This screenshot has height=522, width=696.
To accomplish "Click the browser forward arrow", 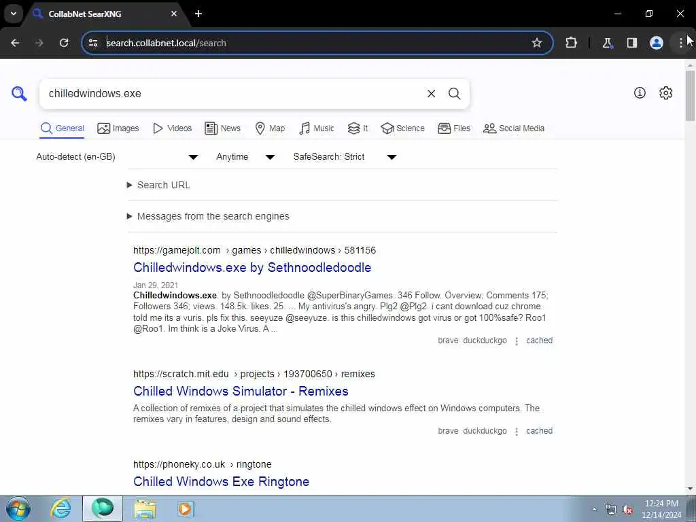I will pos(39,43).
